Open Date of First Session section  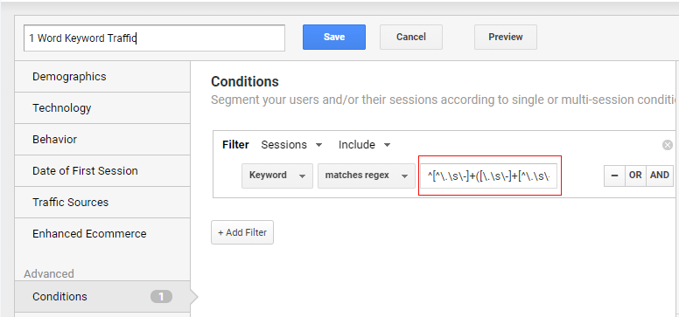102,171
